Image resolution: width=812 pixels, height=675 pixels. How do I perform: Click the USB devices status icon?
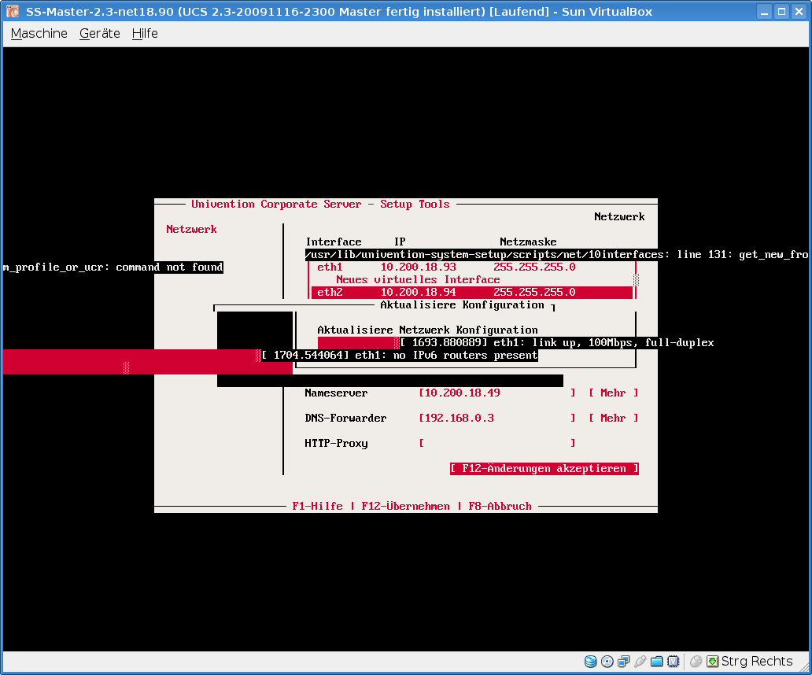point(640,662)
